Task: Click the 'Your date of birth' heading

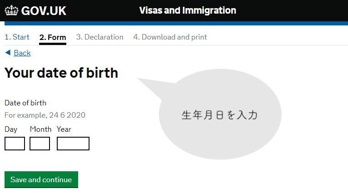Action: coord(61,73)
